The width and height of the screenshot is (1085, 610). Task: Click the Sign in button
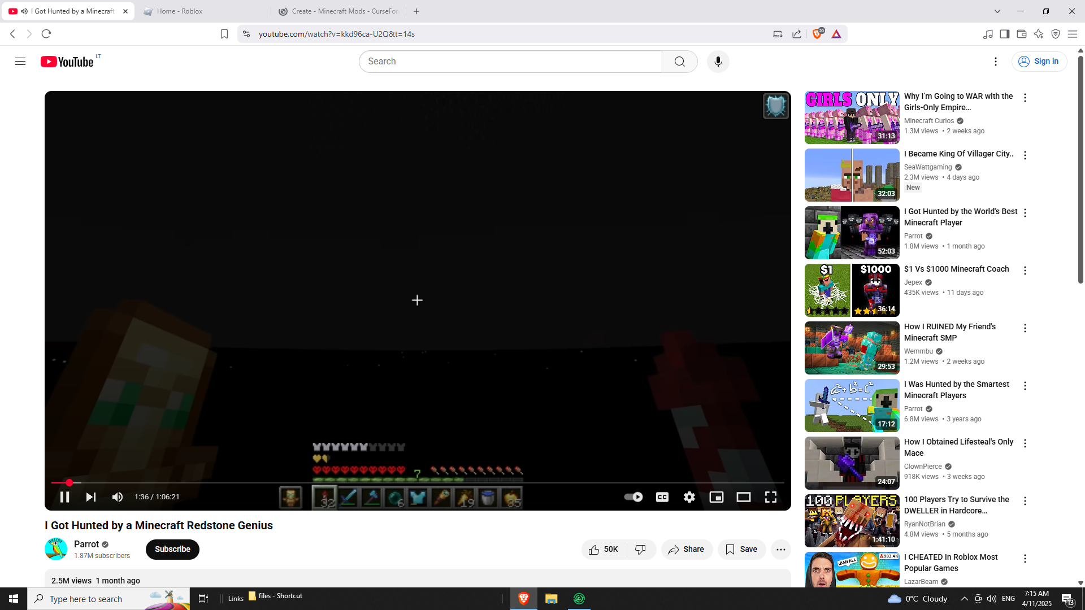pos(1039,62)
